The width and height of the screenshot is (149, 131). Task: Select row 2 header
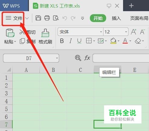6,85
